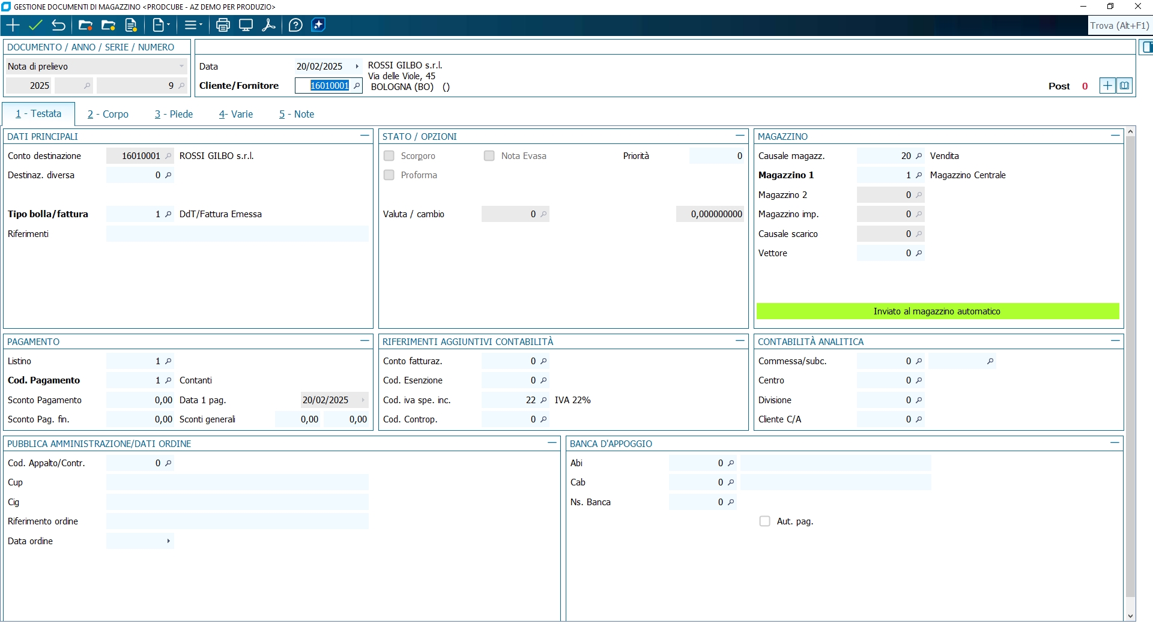
Task: Tick the Nota Evasa checkbox
Action: click(x=489, y=156)
